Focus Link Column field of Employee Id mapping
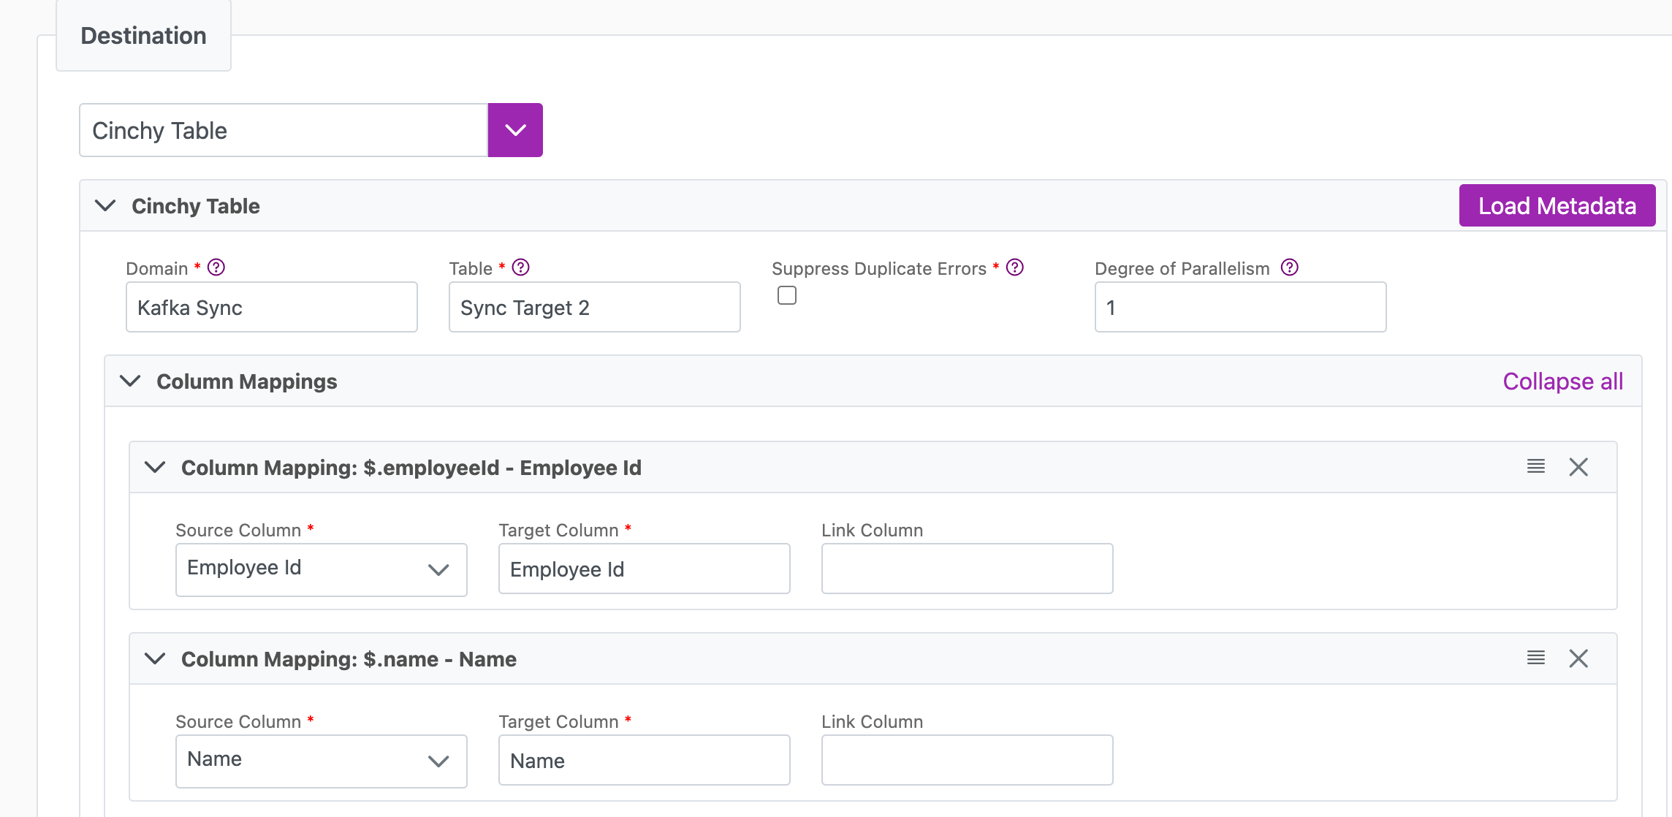The image size is (1672, 817). coord(968,569)
